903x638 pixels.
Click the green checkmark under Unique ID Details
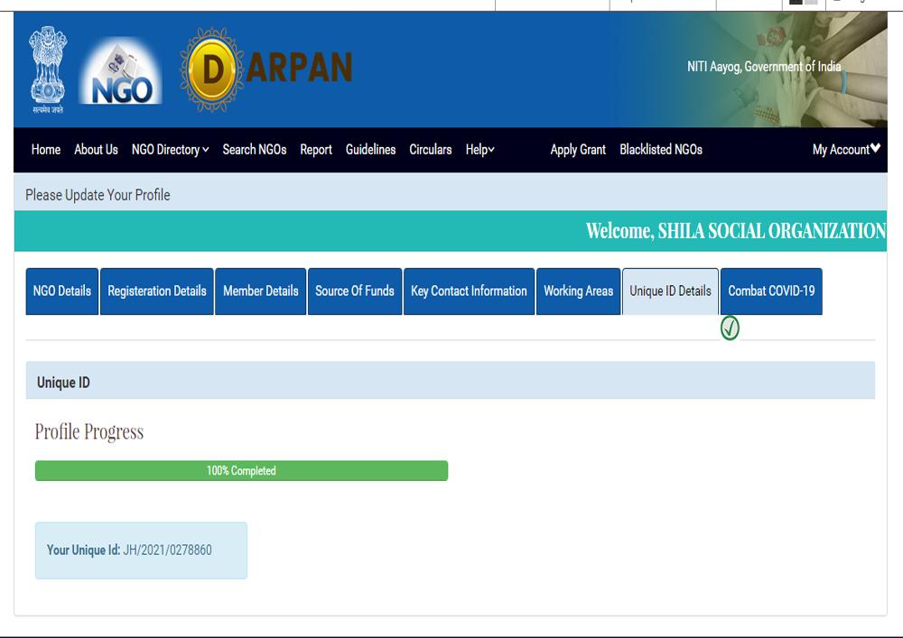coord(730,328)
